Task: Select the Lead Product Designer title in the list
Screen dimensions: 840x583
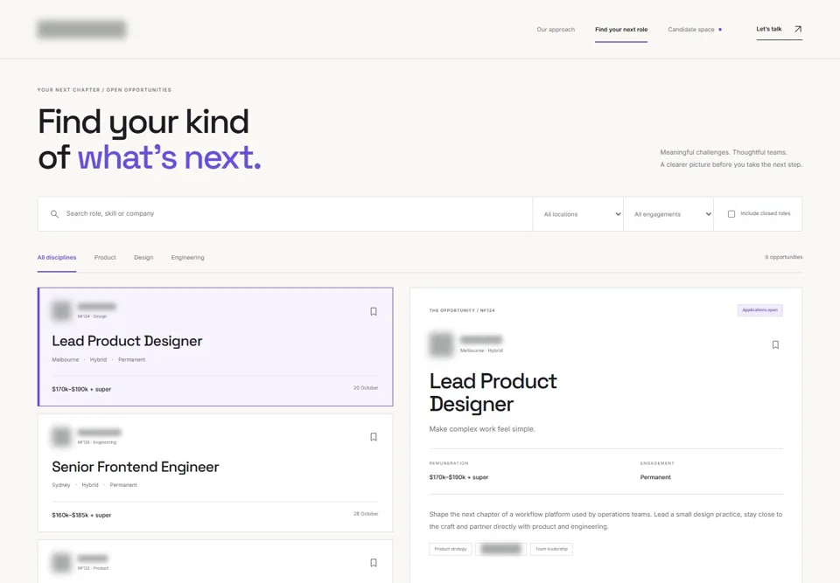Action: tap(127, 341)
